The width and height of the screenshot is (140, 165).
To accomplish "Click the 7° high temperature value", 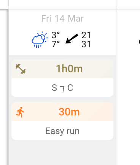I will (x=56, y=44).
